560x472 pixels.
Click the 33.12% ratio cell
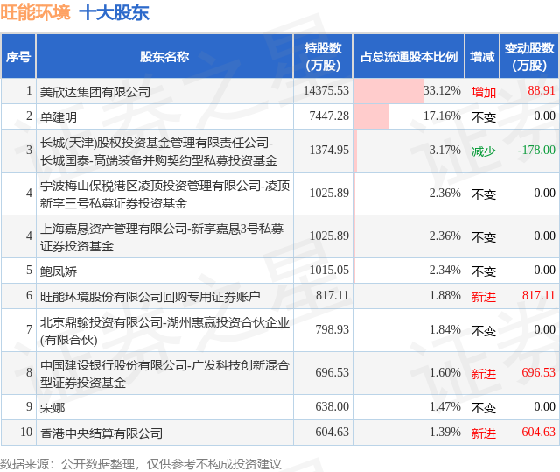(409, 91)
